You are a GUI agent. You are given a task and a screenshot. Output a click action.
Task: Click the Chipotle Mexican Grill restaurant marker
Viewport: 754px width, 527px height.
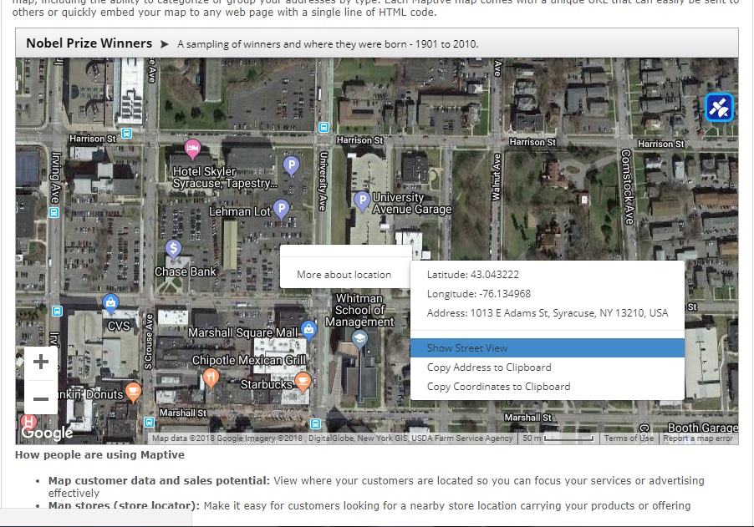(x=211, y=378)
